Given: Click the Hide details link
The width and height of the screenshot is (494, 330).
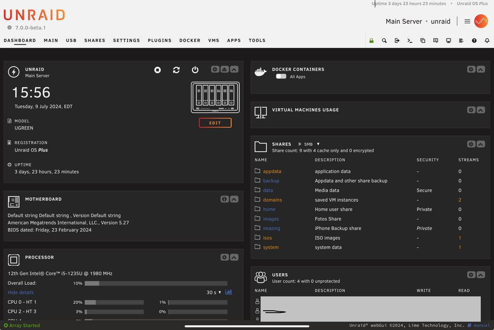Looking at the screenshot, I should (x=20, y=292).
